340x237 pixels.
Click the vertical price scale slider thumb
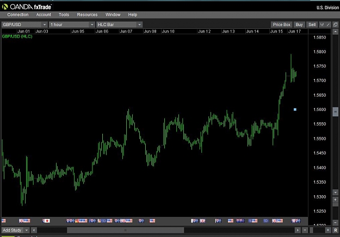[x=336, y=111]
